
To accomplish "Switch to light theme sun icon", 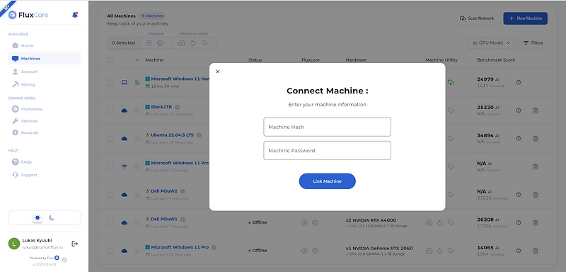I will click(x=37, y=218).
